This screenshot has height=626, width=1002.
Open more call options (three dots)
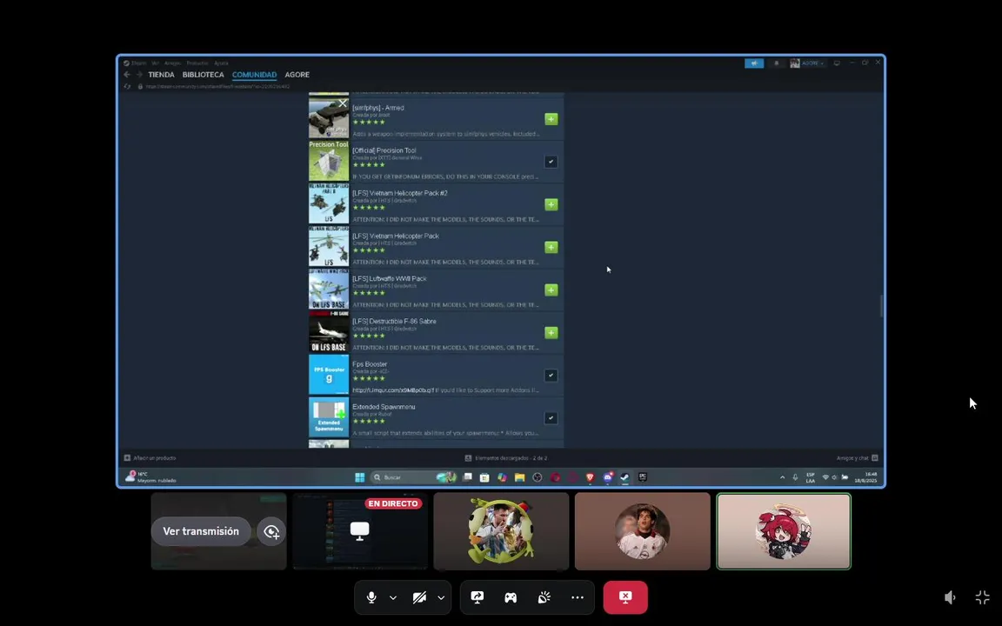coord(577,597)
